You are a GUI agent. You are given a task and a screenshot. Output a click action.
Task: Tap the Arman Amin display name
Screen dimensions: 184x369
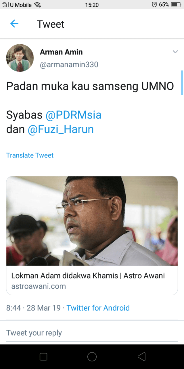61,52
